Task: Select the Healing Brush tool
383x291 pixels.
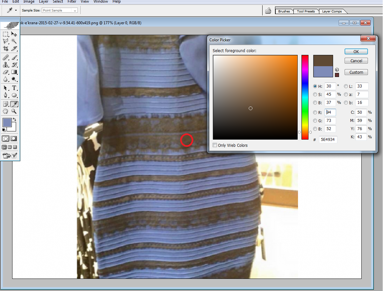Action: click(6, 58)
